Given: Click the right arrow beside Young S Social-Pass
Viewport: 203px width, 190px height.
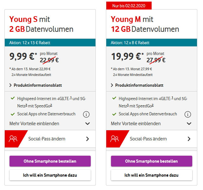Looking at the screenshot, I should (x=88, y=139).
